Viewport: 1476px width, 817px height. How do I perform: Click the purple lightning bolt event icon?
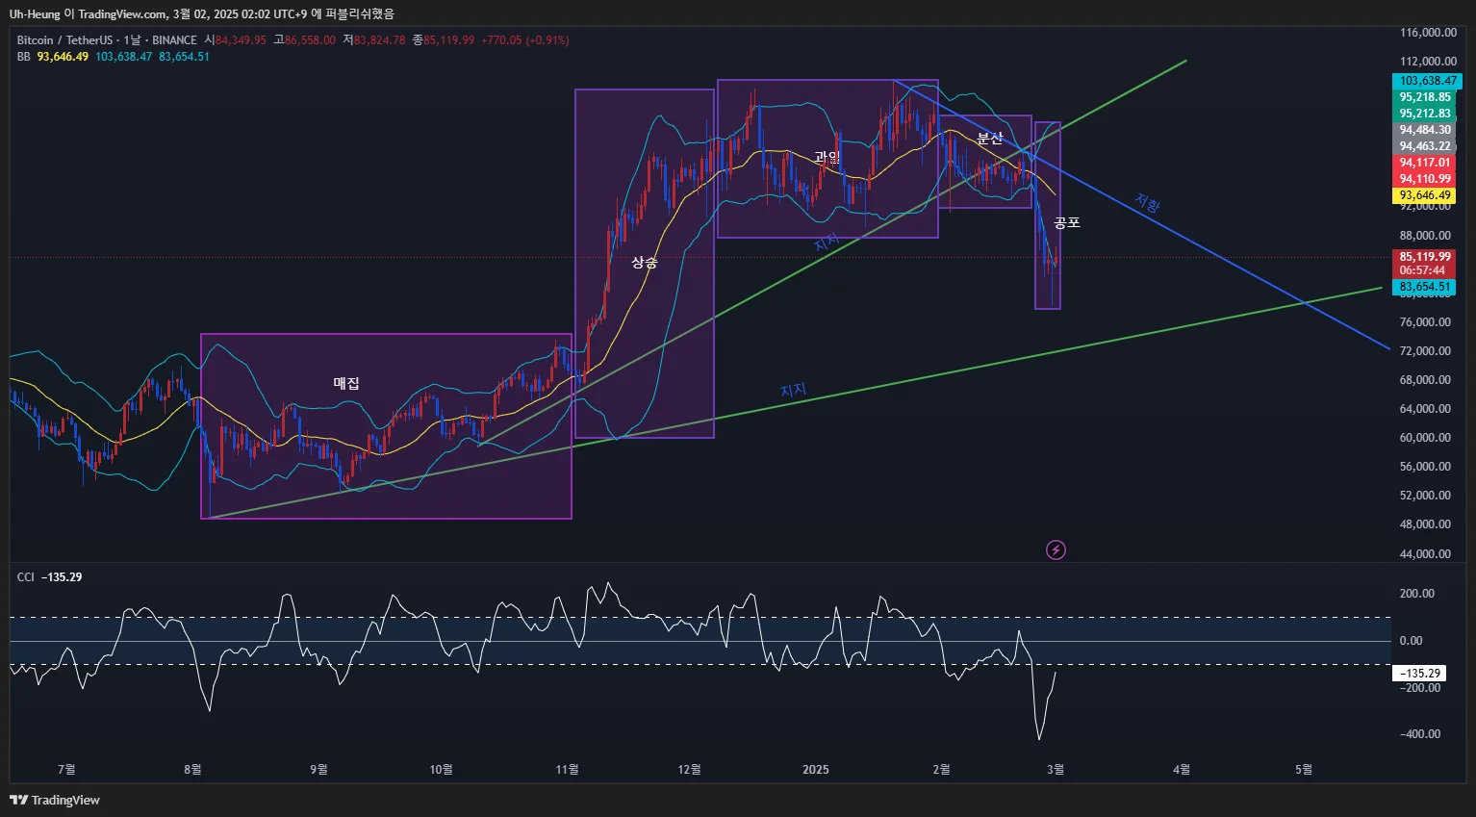(x=1056, y=550)
